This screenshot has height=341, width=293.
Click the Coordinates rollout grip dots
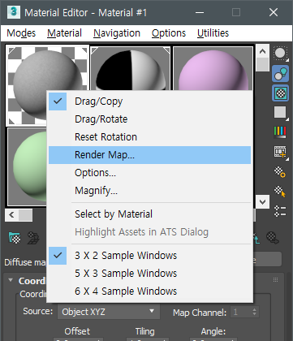point(276,280)
